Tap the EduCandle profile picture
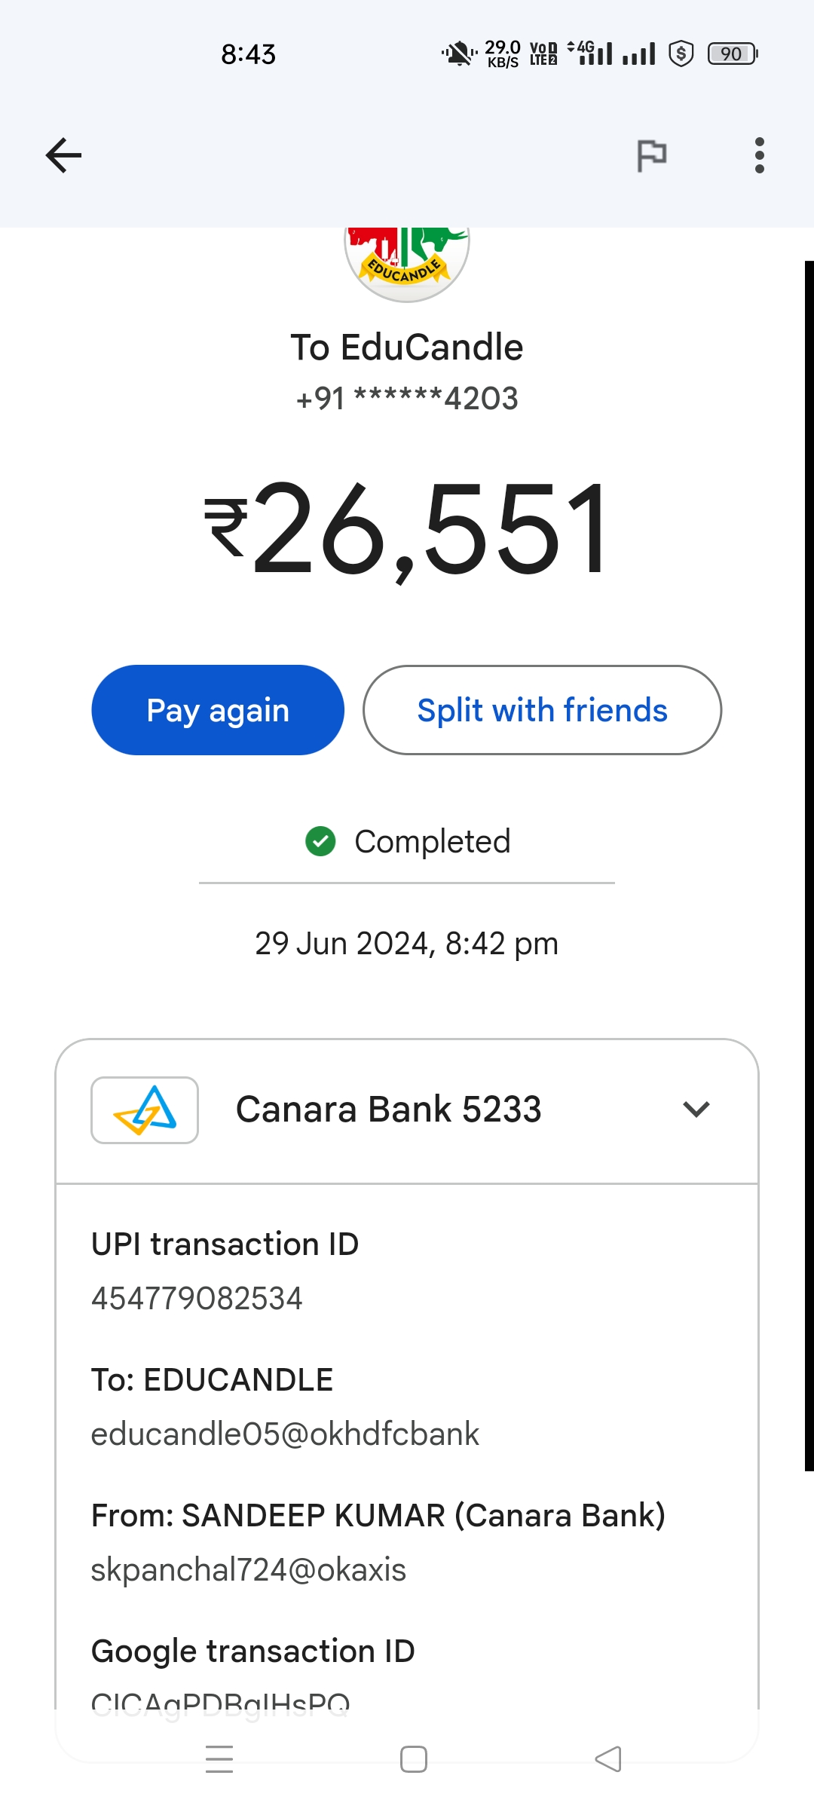This screenshot has height=1809, width=814. 407,260
